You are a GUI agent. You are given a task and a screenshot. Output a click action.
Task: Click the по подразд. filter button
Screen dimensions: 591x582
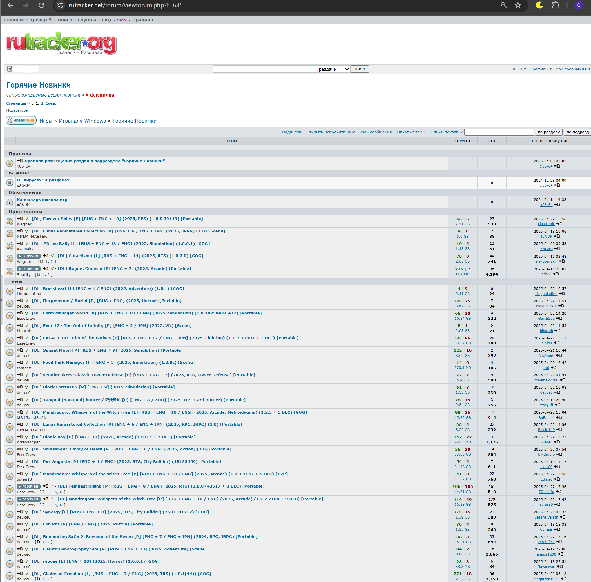pyautogui.click(x=578, y=132)
